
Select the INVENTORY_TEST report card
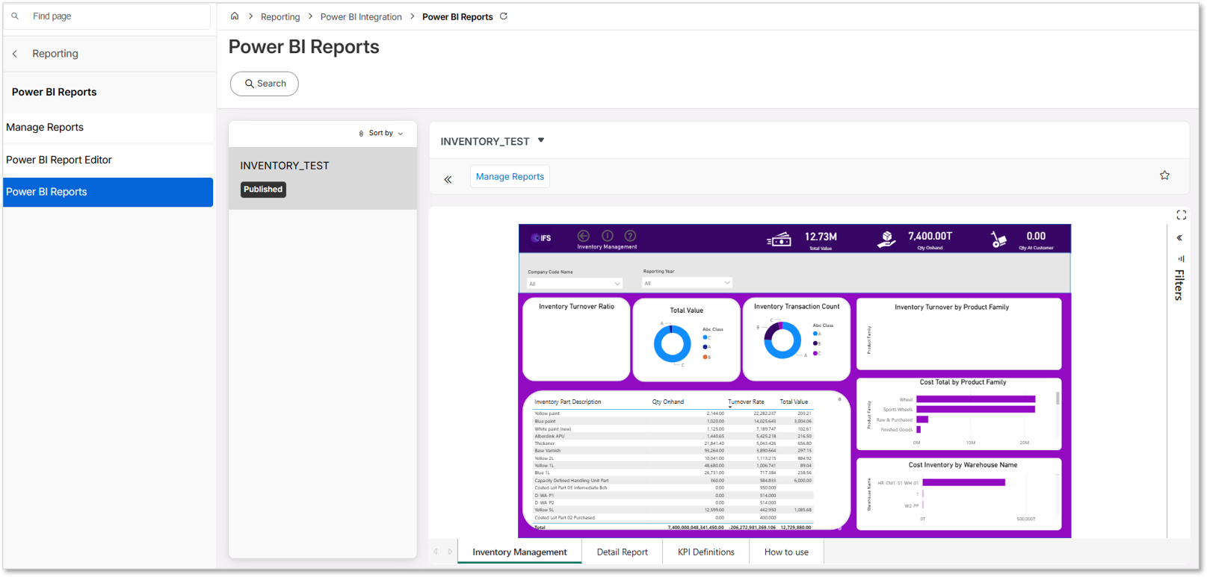[323, 178]
